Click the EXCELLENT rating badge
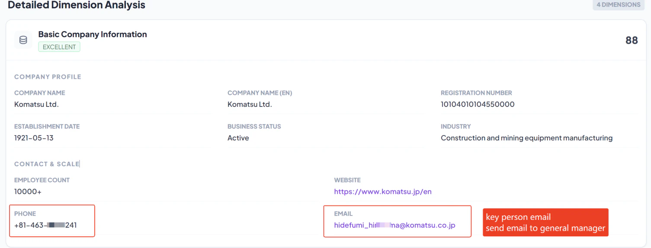This screenshot has height=248, width=651. [x=59, y=47]
